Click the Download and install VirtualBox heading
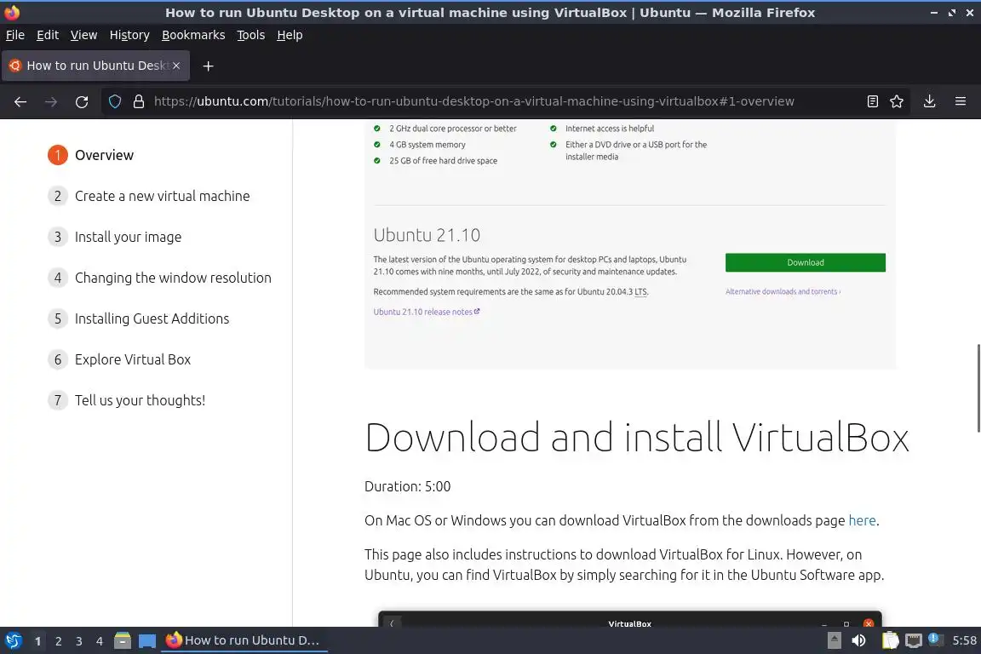Viewport: 981px width, 654px height. click(637, 437)
